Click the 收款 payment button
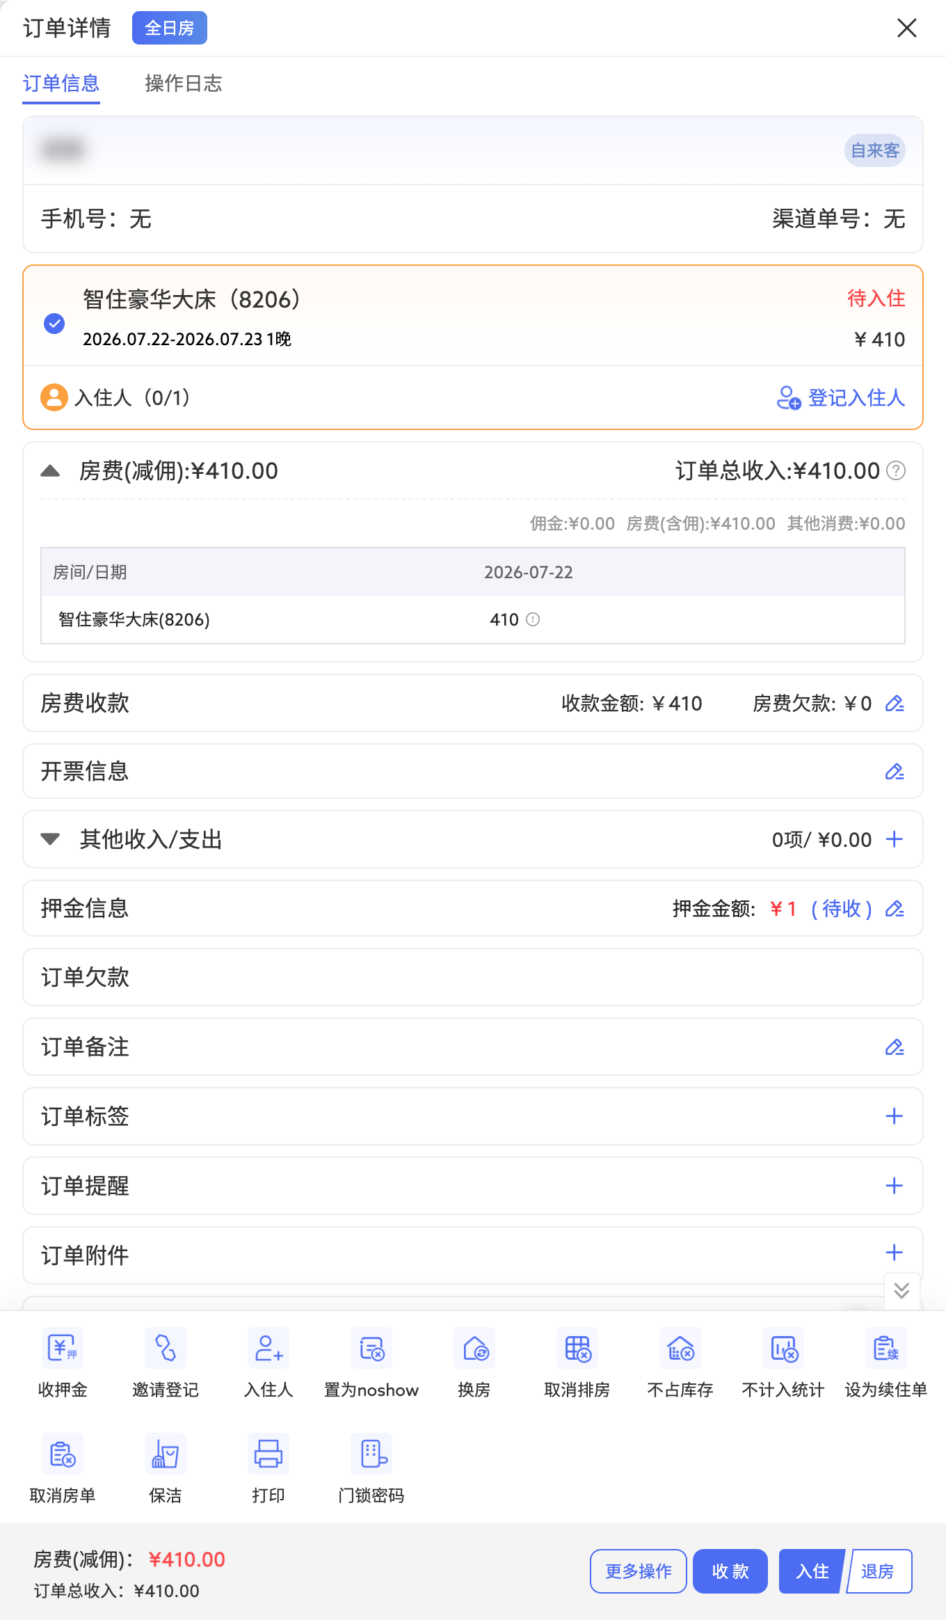The height and width of the screenshot is (1620, 946). click(730, 1571)
